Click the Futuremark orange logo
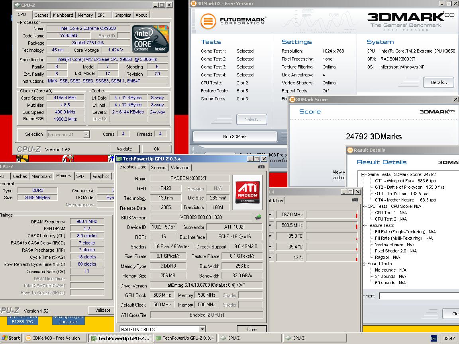 pyautogui.click(x=208, y=21)
